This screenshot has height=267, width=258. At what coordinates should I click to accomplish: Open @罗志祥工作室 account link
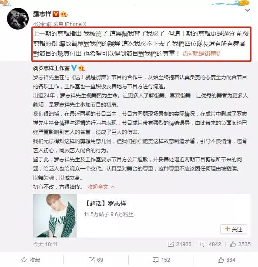pos(51,68)
